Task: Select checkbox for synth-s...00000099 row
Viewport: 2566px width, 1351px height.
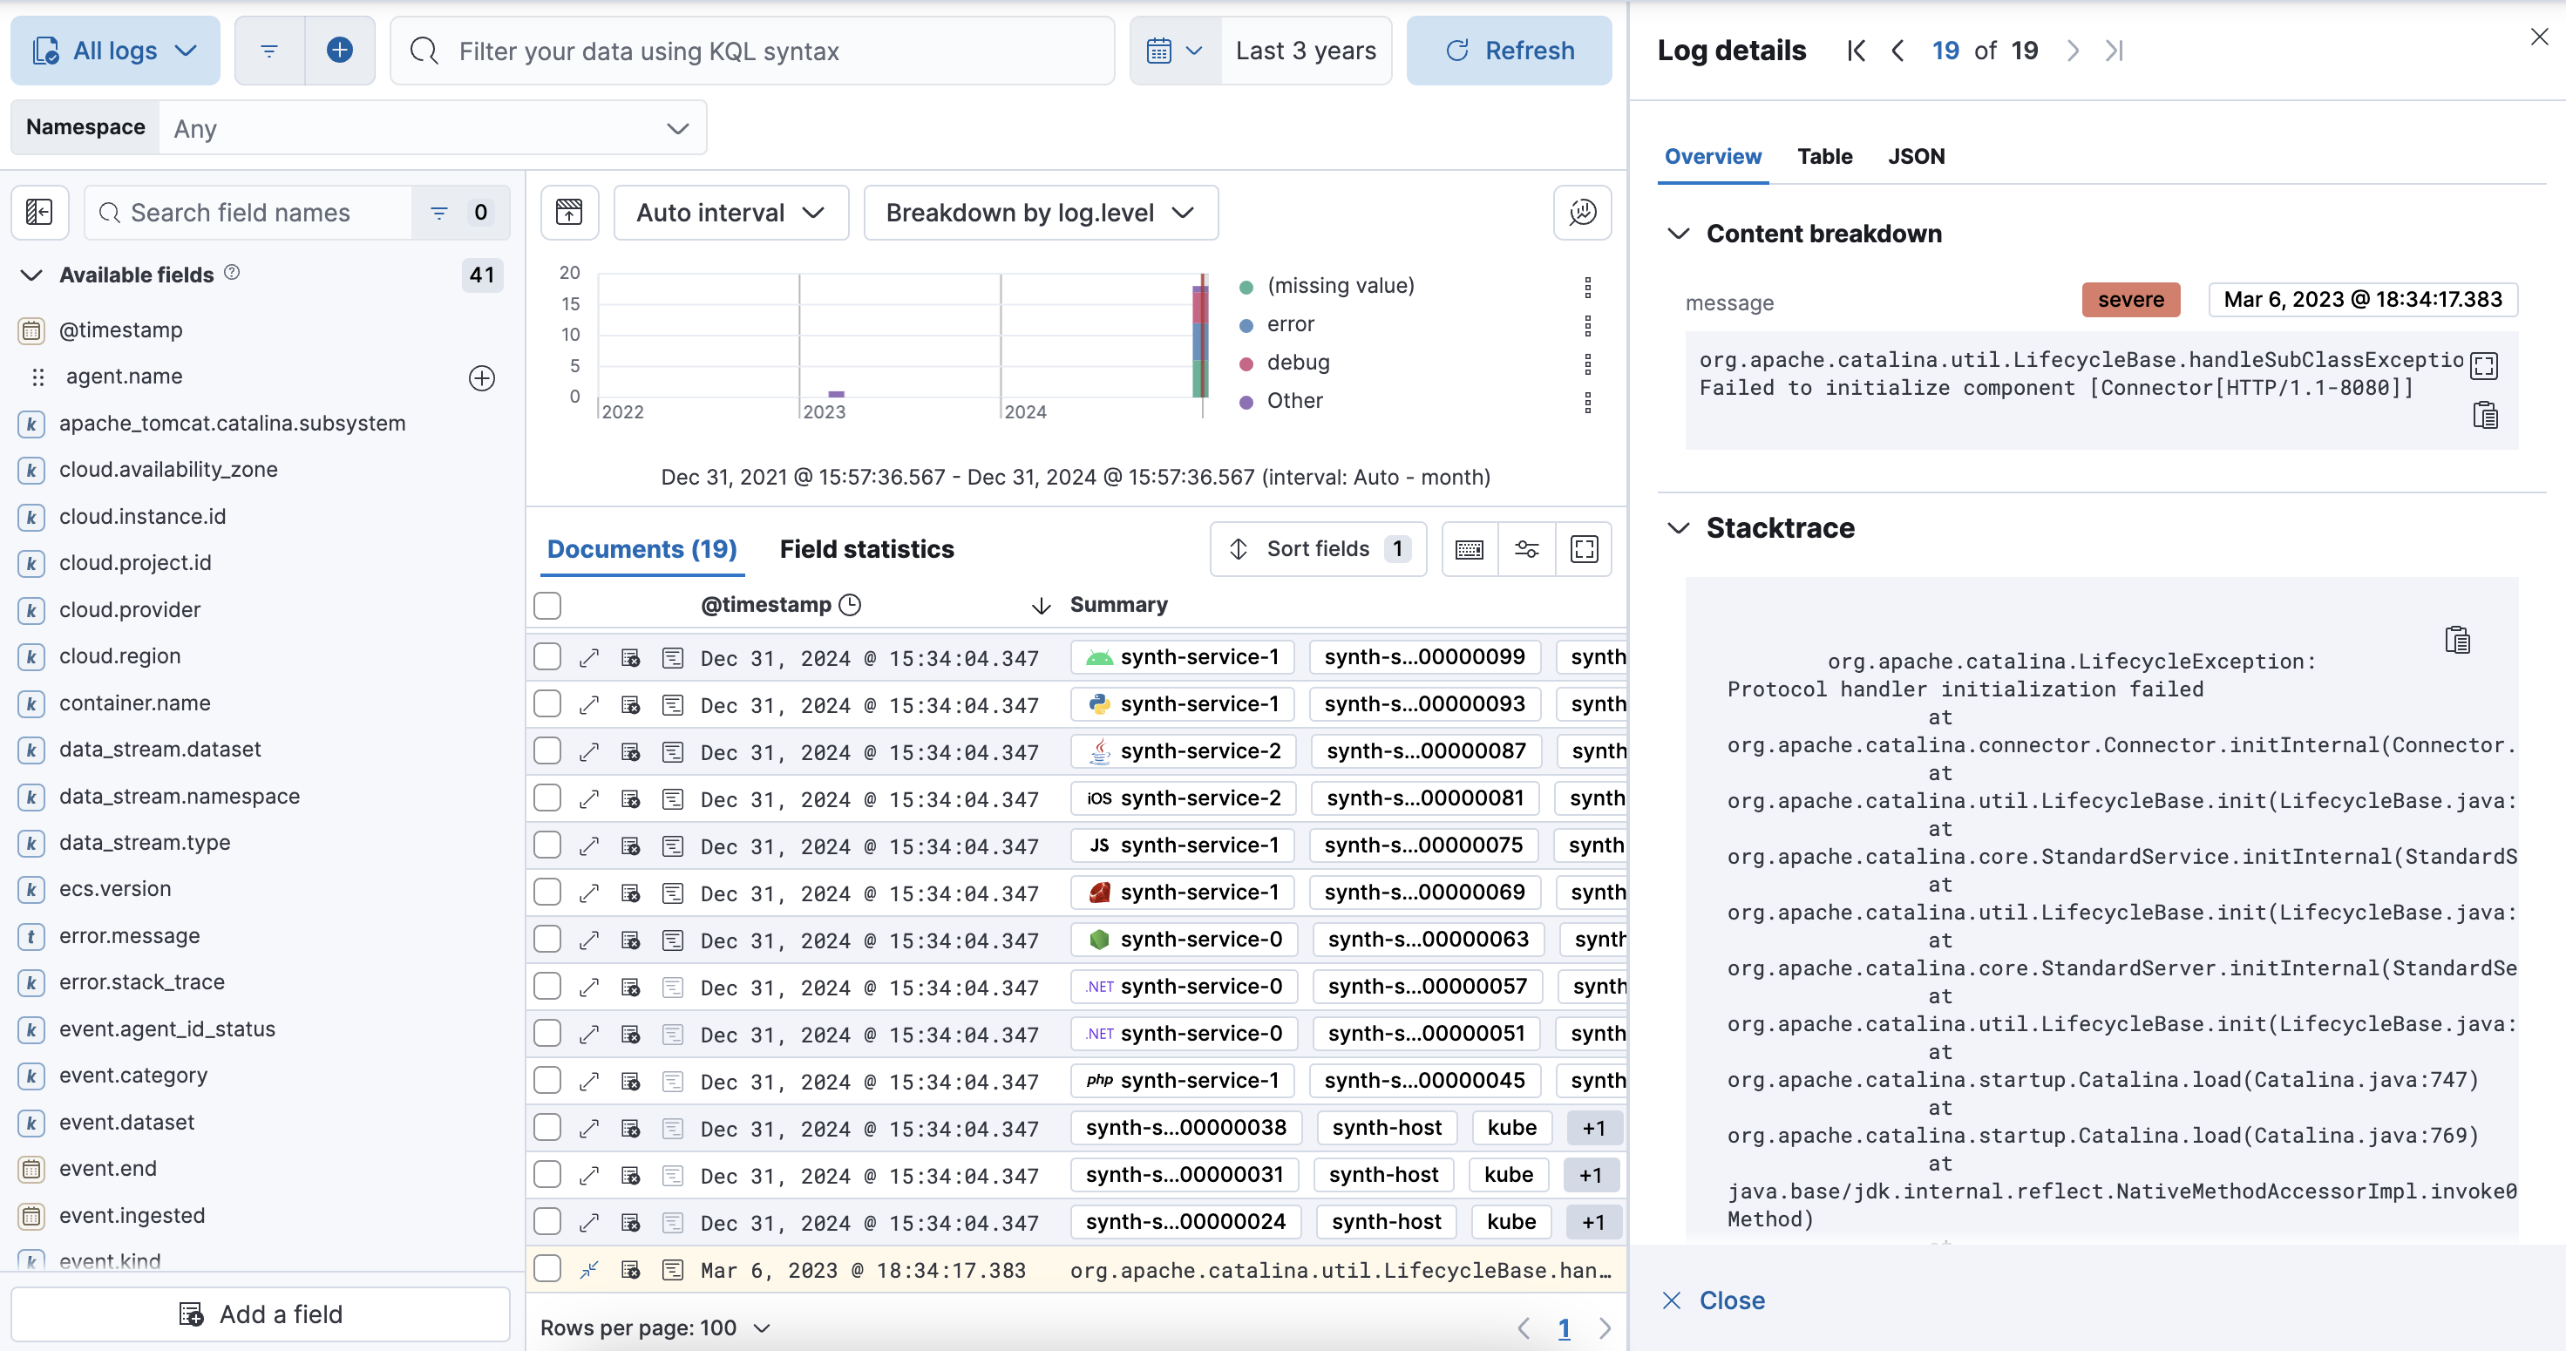Action: (x=546, y=656)
